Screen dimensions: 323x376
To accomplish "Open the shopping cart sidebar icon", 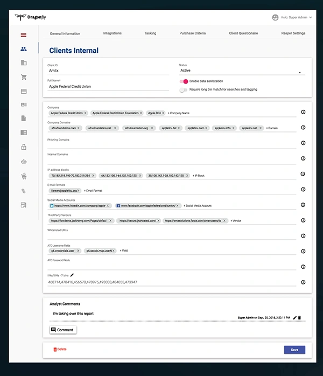I will 24,77.
